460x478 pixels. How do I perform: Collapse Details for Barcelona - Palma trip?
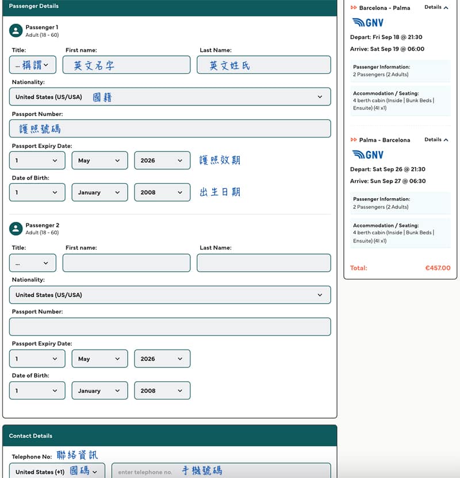436,7
